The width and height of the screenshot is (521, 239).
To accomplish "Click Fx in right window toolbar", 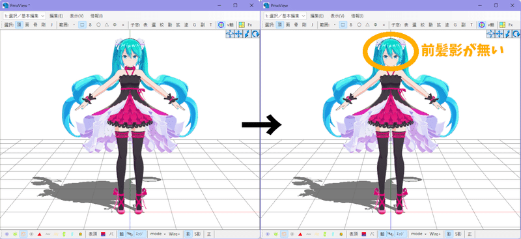I will click(511, 25).
